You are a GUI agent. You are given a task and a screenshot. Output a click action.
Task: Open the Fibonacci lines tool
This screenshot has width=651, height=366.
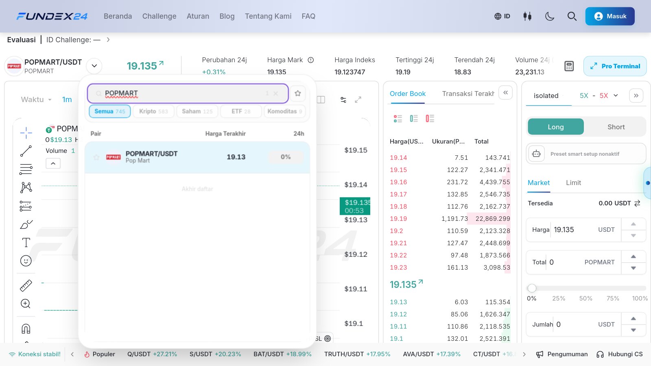26,169
